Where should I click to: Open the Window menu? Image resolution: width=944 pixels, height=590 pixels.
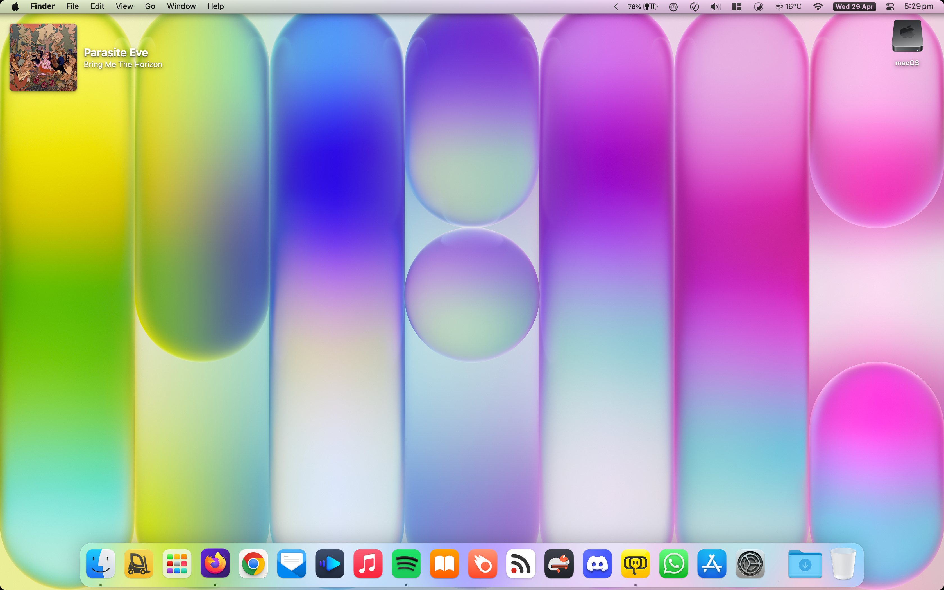pyautogui.click(x=181, y=7)
